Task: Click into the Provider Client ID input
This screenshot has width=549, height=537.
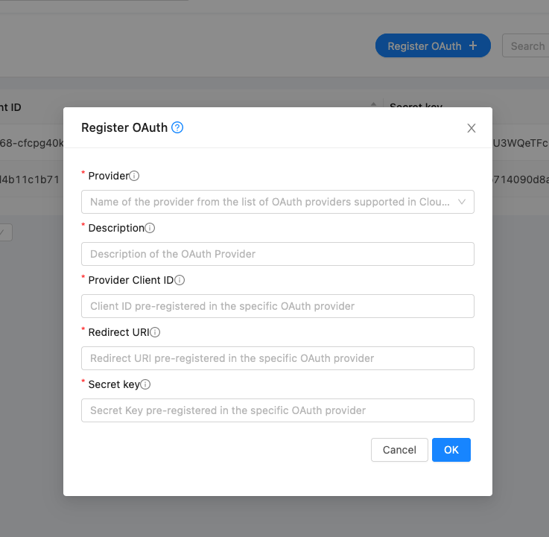Action: [277, 306]
